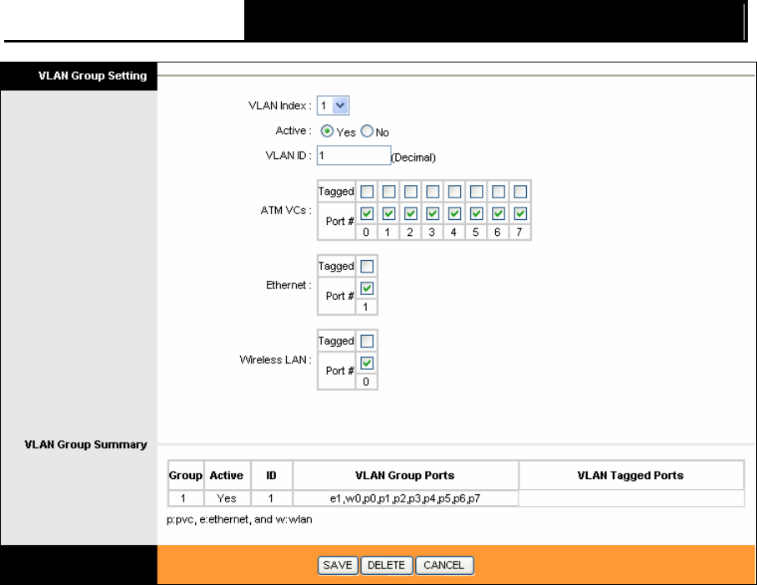The height and width of the screenshot is (585, 757).
Task: Click the 'VLAN Group Ports' column header
Action: pos(405,476)
